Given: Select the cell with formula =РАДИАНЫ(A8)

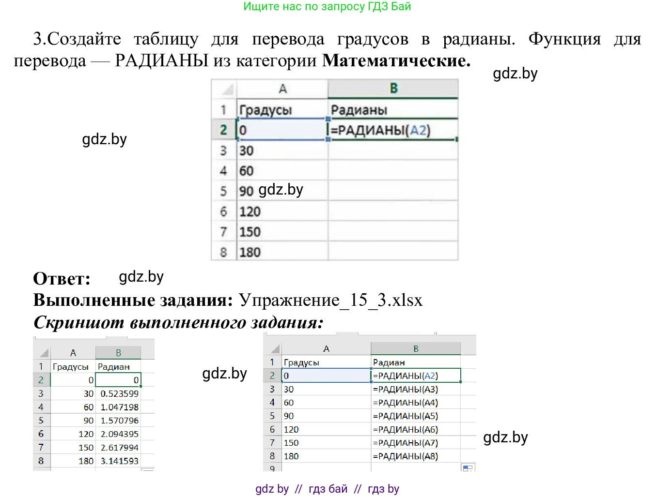Looking at the screenshot, I should click(416, 456).
